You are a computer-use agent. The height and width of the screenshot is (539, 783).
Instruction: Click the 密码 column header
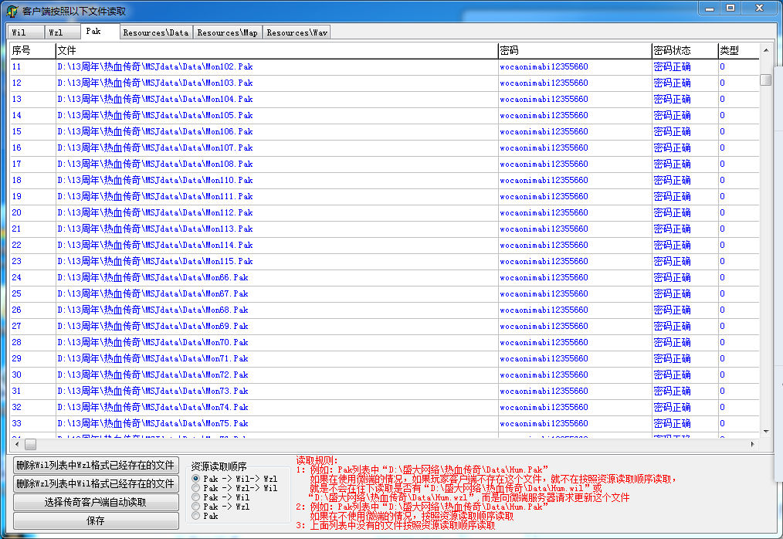point(575,50)
